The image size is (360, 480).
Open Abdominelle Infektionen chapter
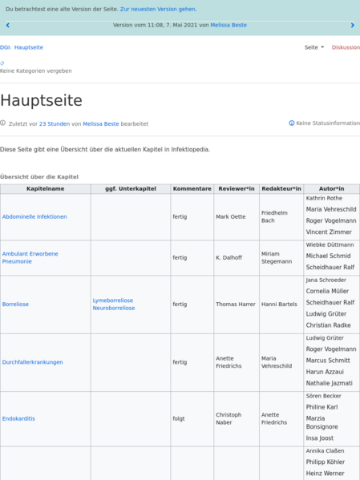[34, 216]
